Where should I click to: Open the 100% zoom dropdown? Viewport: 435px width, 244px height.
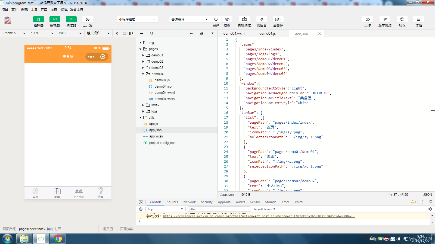click(42, 33)
